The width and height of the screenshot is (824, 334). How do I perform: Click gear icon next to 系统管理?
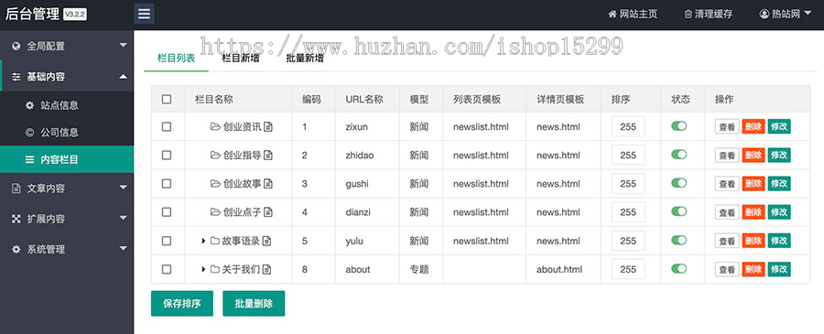point(16,249)
